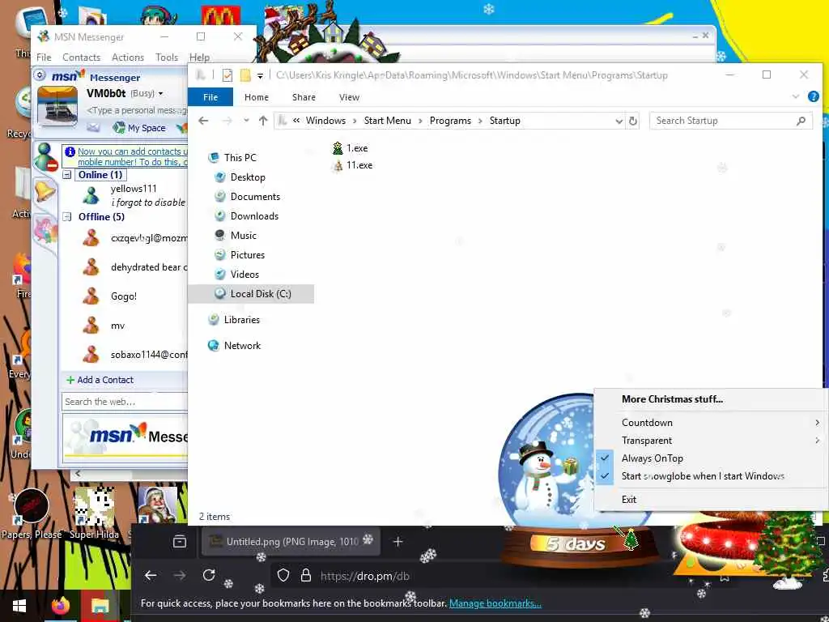Click the Firefox site padlock icon

click(x=305, y=576)
